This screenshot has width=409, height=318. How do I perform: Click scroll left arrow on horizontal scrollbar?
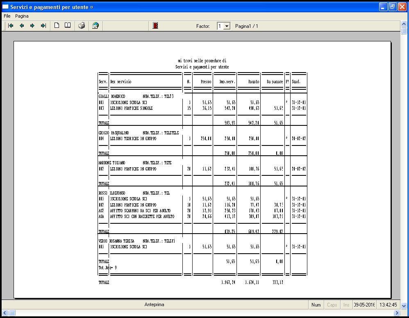click(5, 313)
